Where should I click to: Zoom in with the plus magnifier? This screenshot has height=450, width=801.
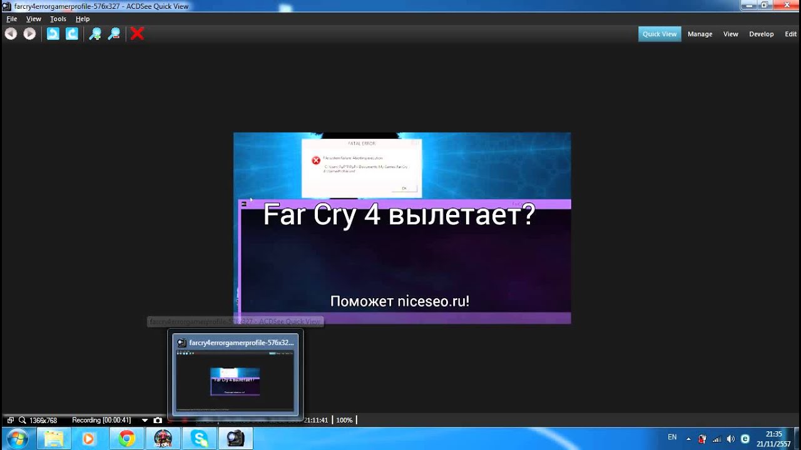(x=95, y=34)
